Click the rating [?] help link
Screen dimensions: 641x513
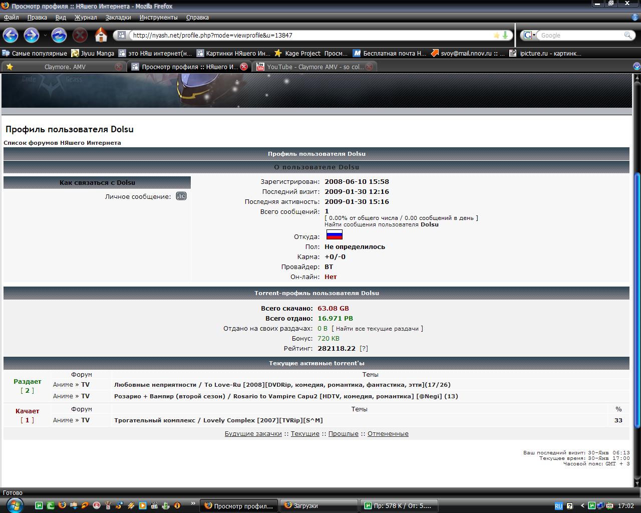(364, 349)
